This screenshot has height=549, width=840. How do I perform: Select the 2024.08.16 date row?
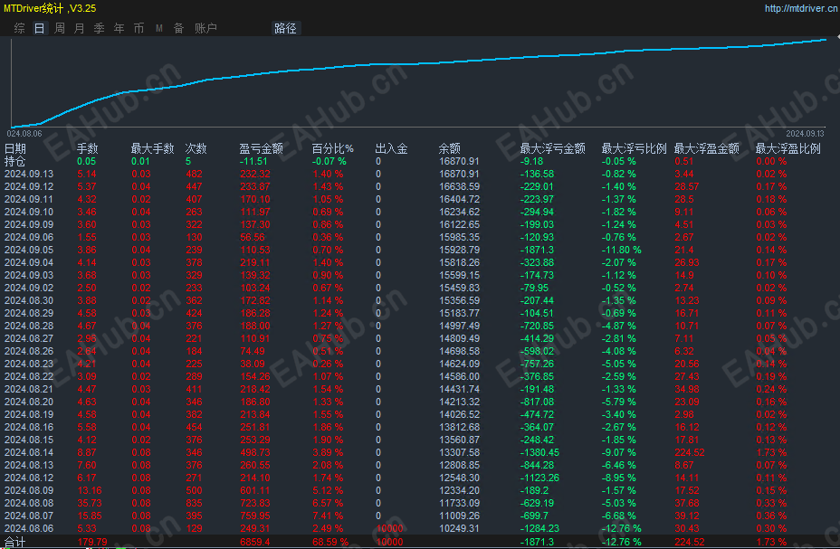click(x=420, y=427)
